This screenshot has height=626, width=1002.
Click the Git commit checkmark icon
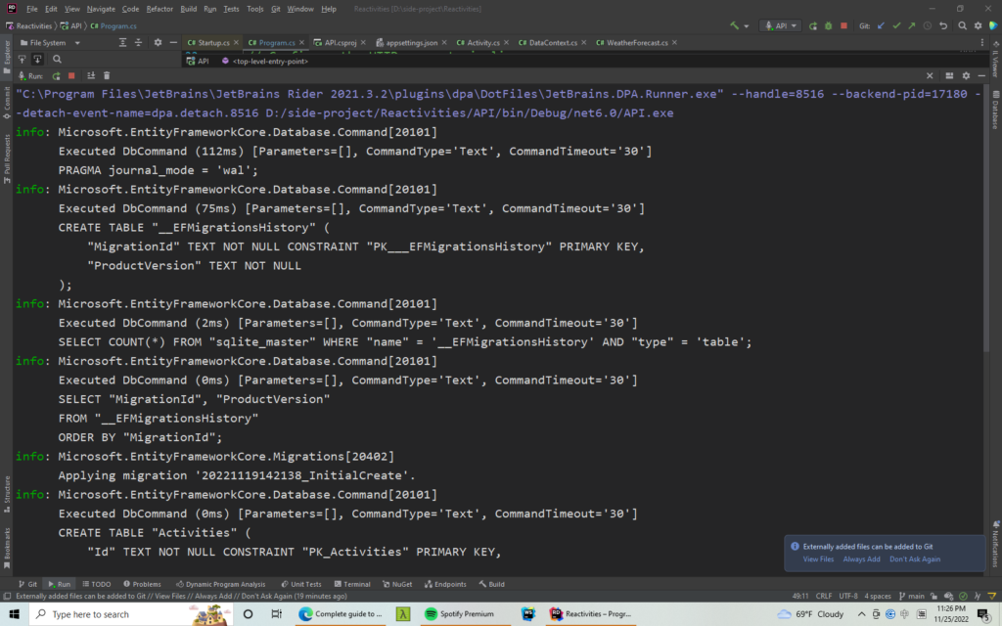coord(896,26)
